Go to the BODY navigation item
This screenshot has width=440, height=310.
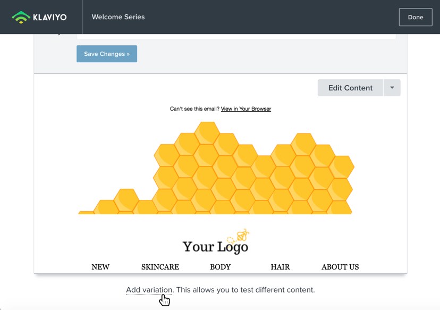tap(220, 267)
